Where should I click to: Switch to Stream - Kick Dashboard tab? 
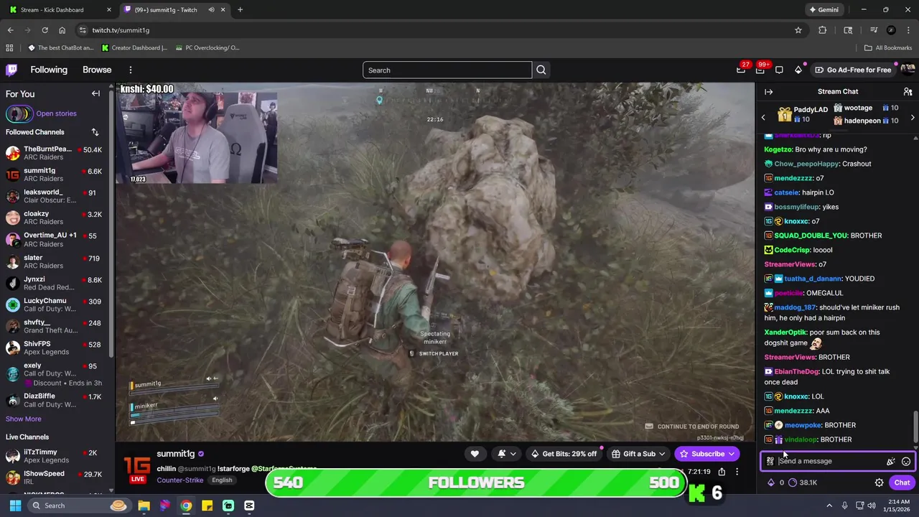click(x=60, y=10)
